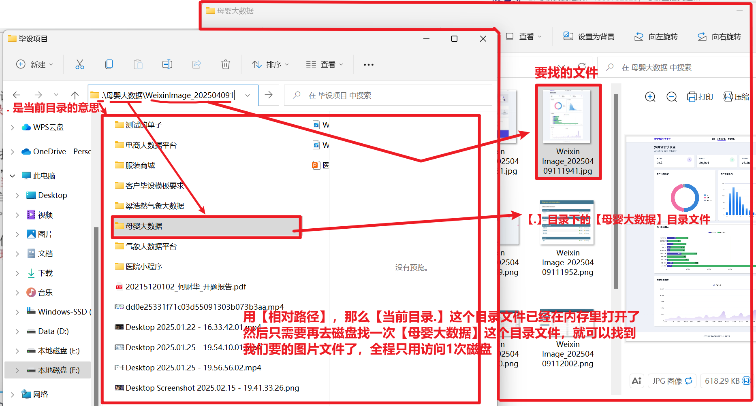Click the Share icon in toolbar

coord(196,64)
